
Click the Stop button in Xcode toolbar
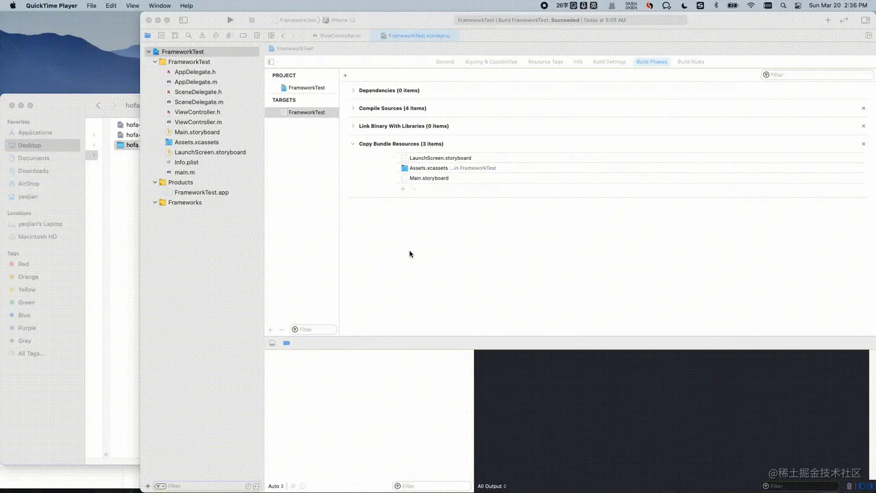(251, 20)
